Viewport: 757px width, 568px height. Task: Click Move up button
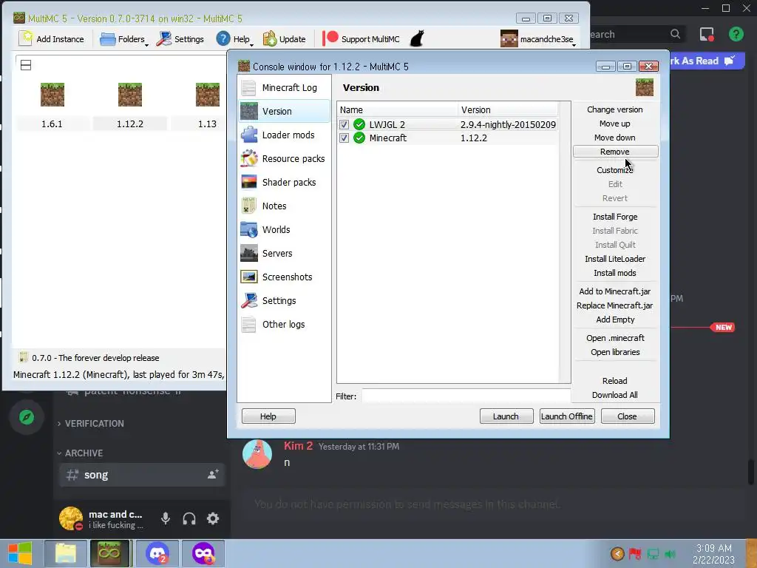615,124
